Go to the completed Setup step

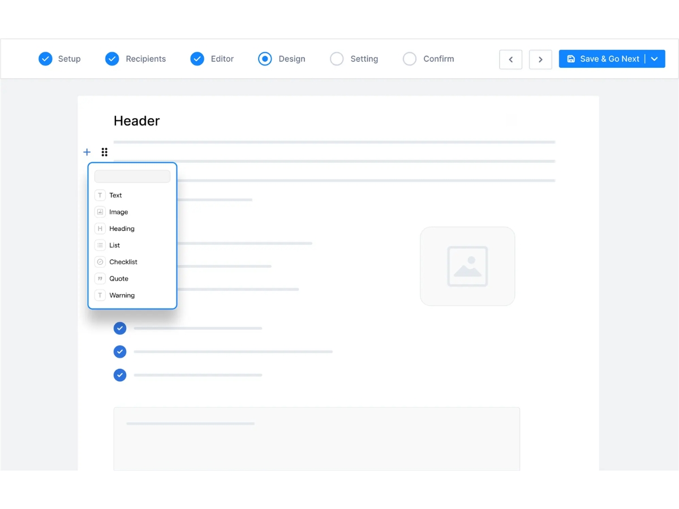[59, 59]
